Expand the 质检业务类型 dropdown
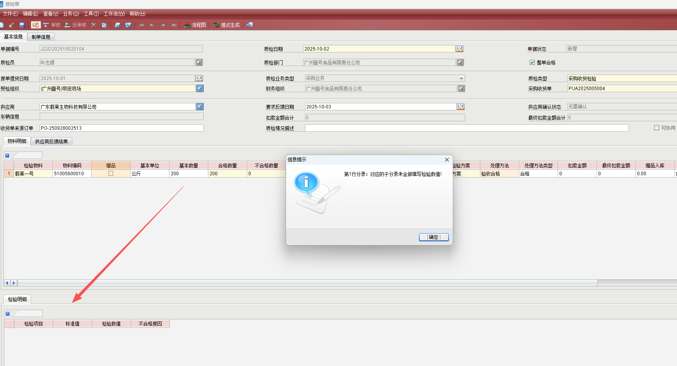The height and width of the screenshot is (366, 677). coord(461,78)
